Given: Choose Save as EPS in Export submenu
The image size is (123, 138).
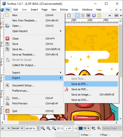Looking at the screenshot, I should coord(91,84).
